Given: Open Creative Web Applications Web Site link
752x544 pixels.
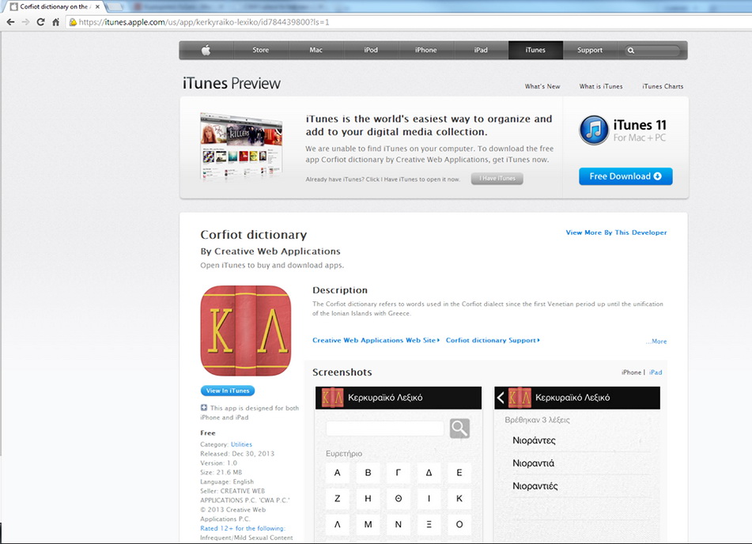Looking at the screenshot, I should point(376,340).
